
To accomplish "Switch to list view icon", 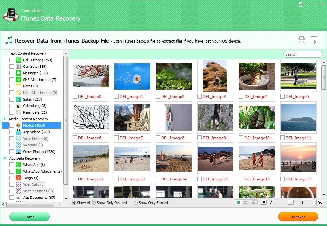I will click(253, 202).
